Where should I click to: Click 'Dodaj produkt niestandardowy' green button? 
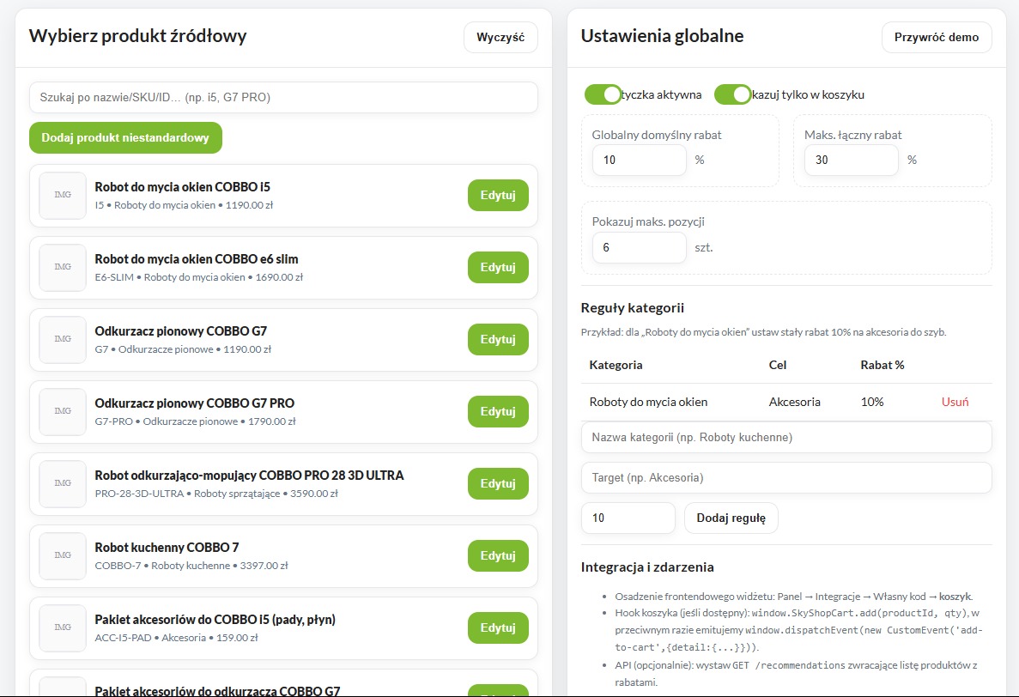pos(125,138)
